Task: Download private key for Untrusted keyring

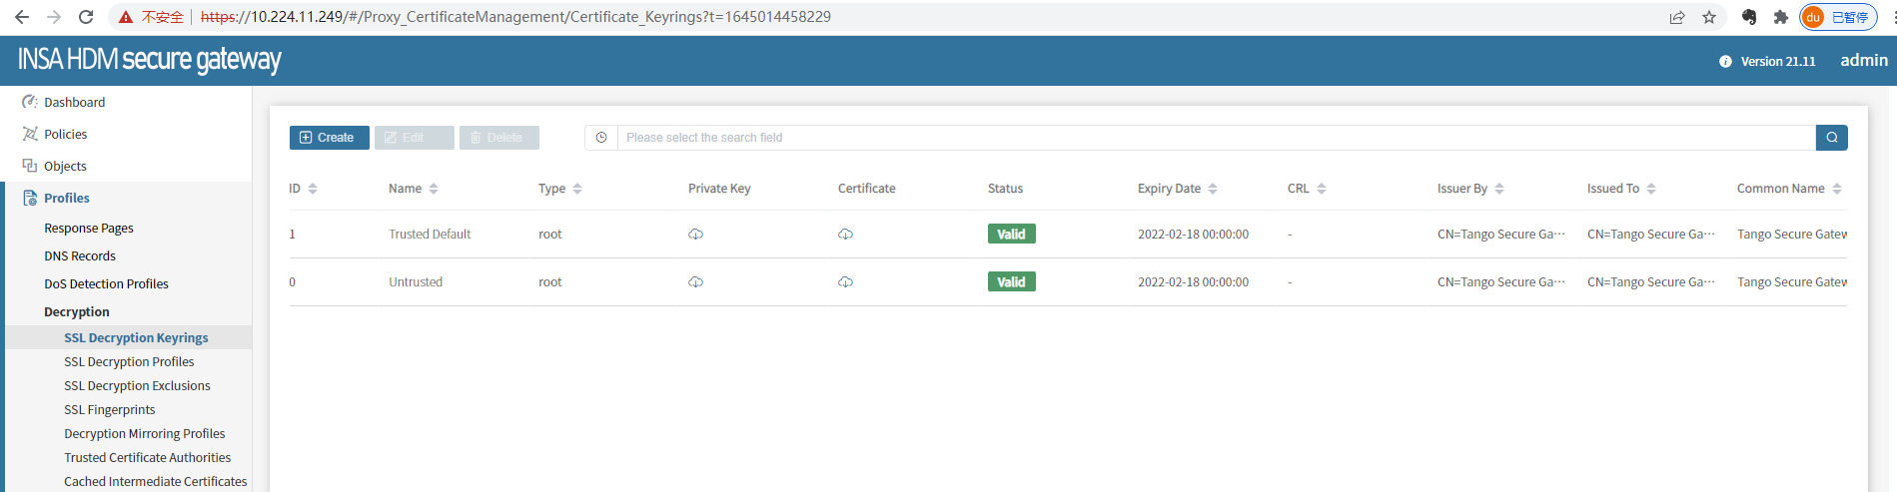Action: tap(695, 282)
